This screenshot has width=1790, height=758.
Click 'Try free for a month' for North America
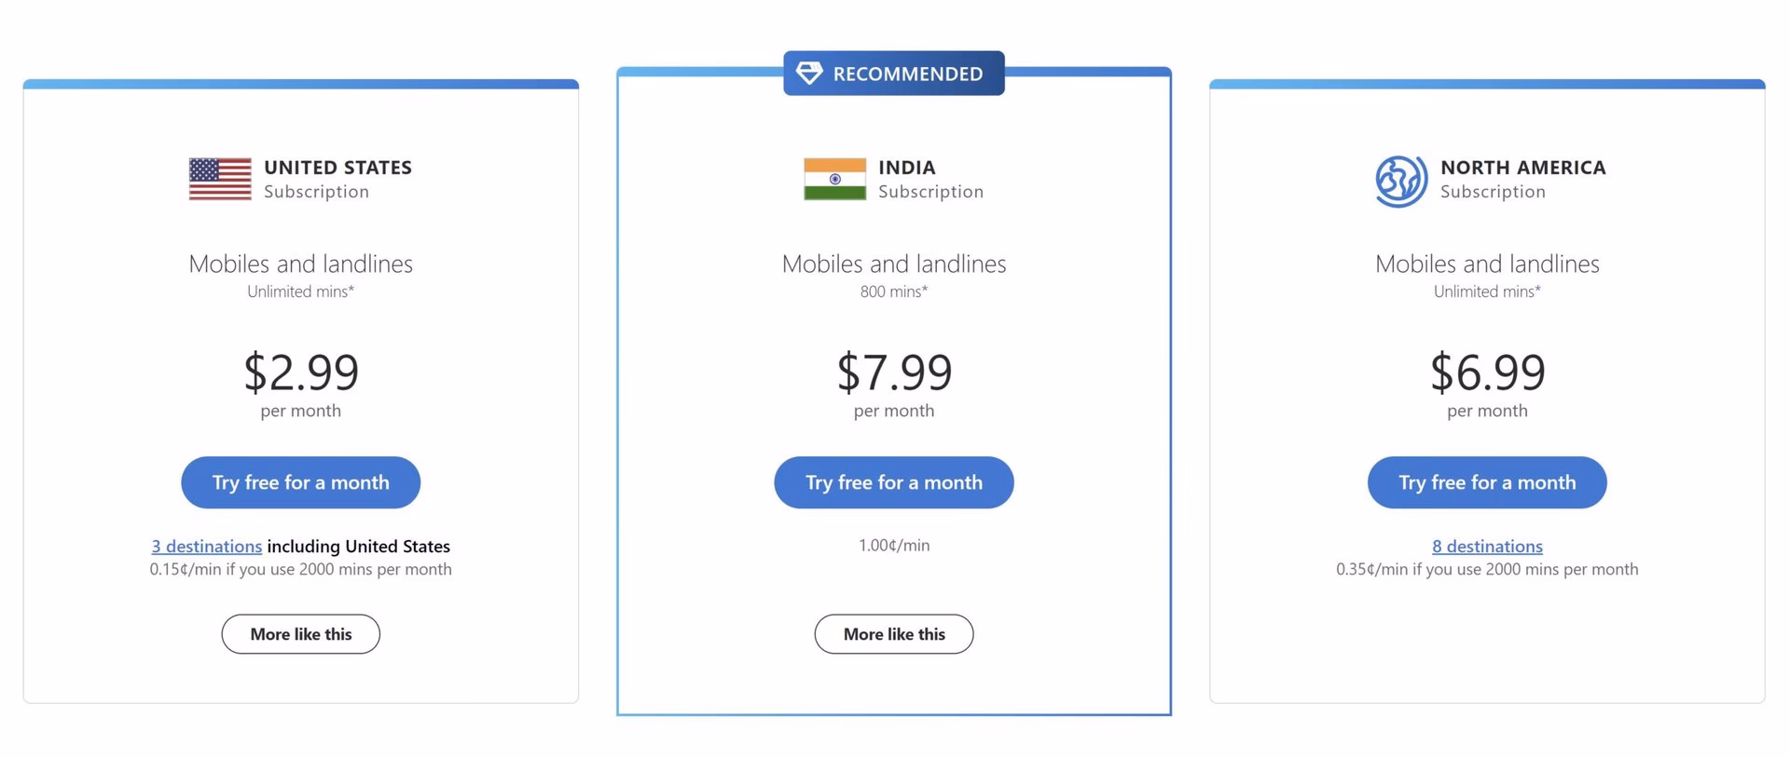tap(1487, 482)
